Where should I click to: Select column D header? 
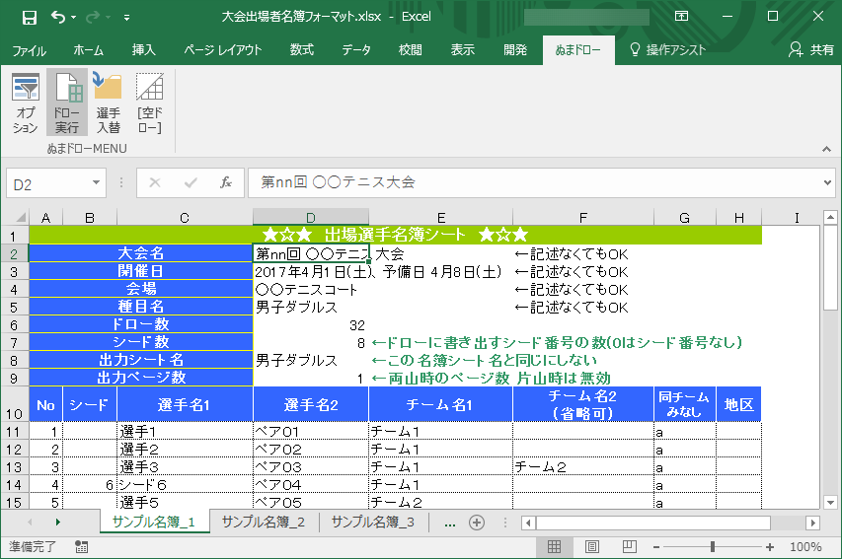(310, 217)
